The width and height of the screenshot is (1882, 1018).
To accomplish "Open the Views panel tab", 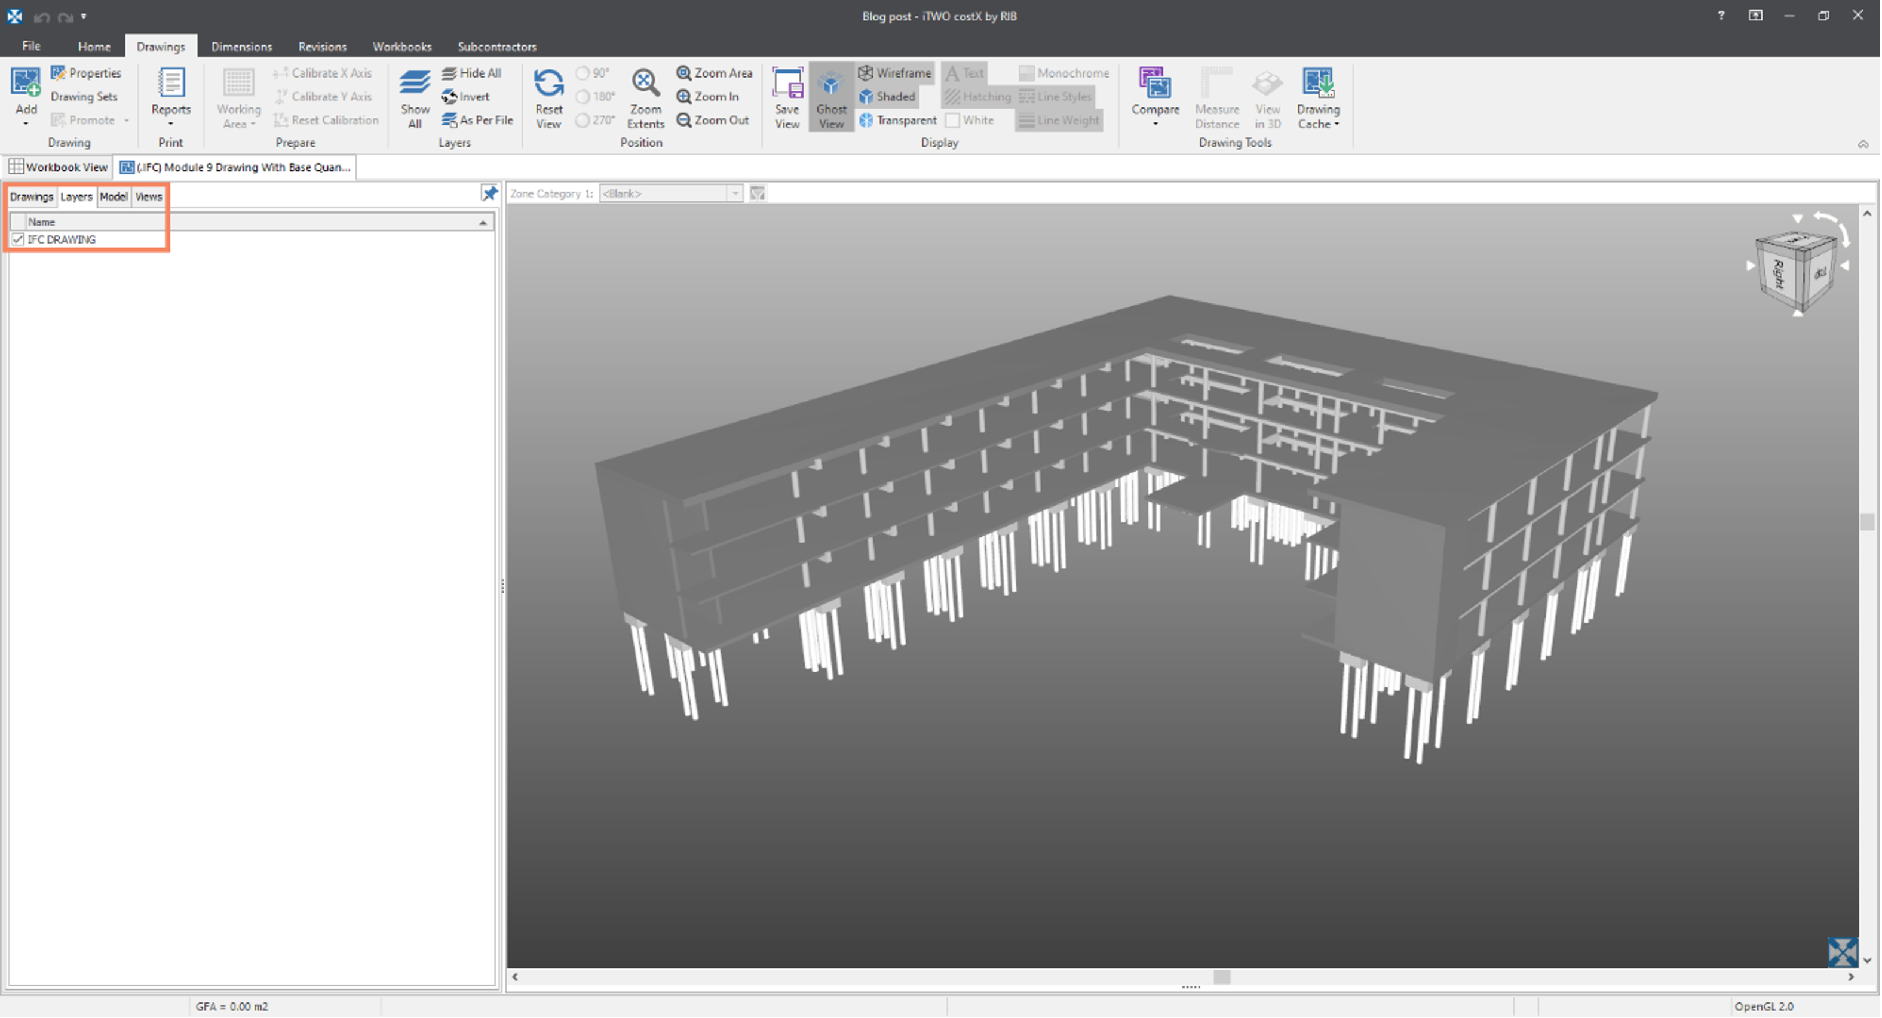I will tap(148, 196).
